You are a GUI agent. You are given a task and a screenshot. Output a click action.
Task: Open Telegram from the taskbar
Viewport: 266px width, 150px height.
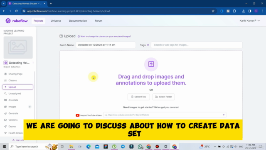123,146
